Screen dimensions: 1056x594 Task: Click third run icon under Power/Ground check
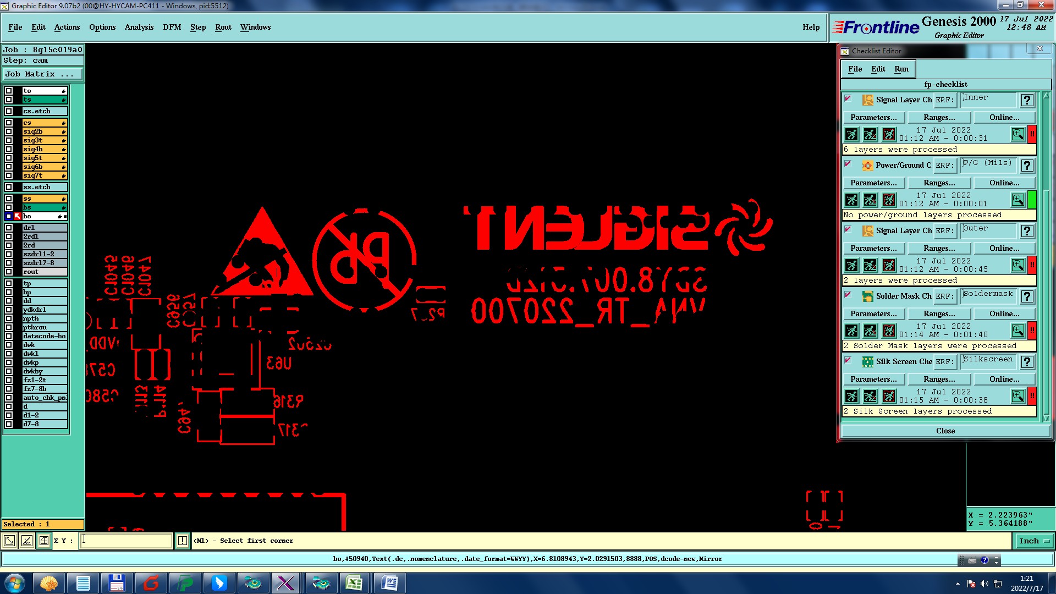pos(889,200)
